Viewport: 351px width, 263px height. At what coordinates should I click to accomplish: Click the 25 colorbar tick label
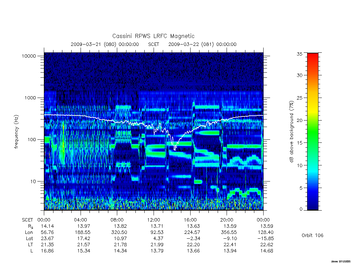click(300, 98)
